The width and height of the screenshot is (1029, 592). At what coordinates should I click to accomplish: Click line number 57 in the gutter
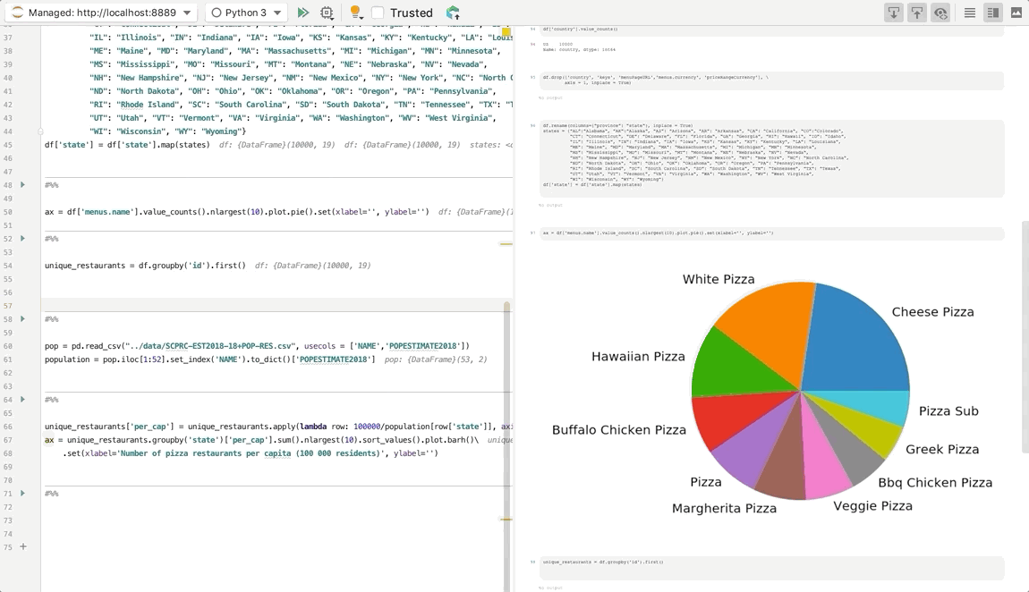8,306
